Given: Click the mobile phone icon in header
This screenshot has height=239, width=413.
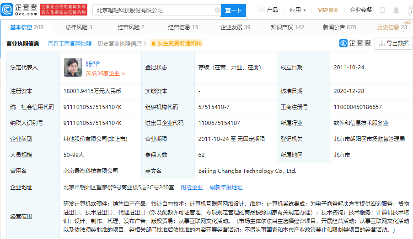Looking at the screenshot, I should coord(382,10).
